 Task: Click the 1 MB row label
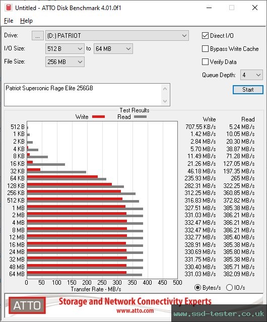(18, 208)
